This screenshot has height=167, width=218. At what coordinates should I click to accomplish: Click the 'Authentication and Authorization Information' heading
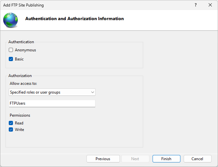click(x=75, y=19)
